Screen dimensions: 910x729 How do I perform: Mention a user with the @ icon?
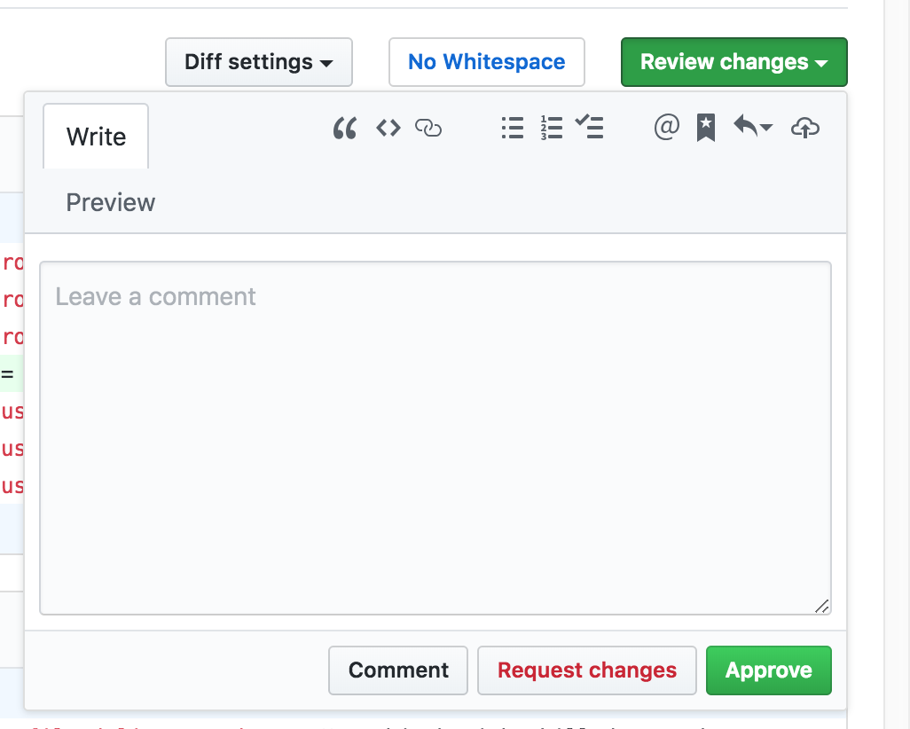point(667,127)
